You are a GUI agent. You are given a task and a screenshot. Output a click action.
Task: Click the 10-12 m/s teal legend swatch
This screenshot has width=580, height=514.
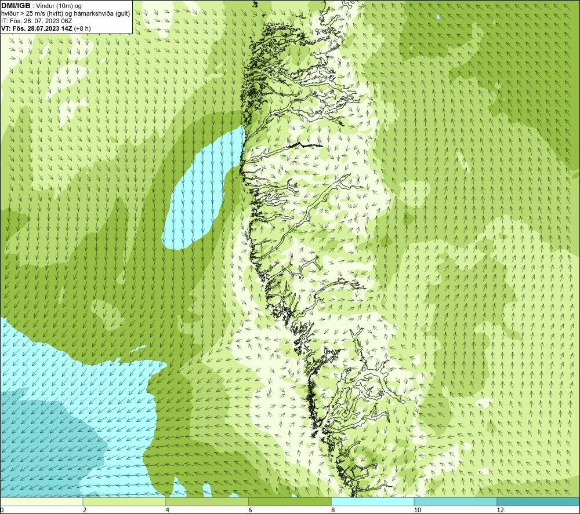tap(456, 501)
